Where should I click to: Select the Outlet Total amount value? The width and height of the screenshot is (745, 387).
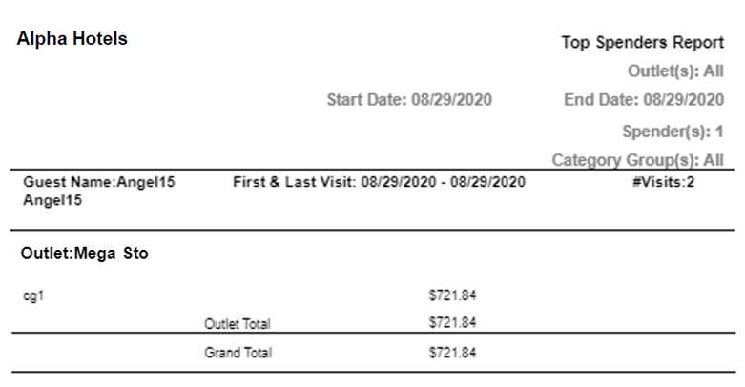click(452, 322)
